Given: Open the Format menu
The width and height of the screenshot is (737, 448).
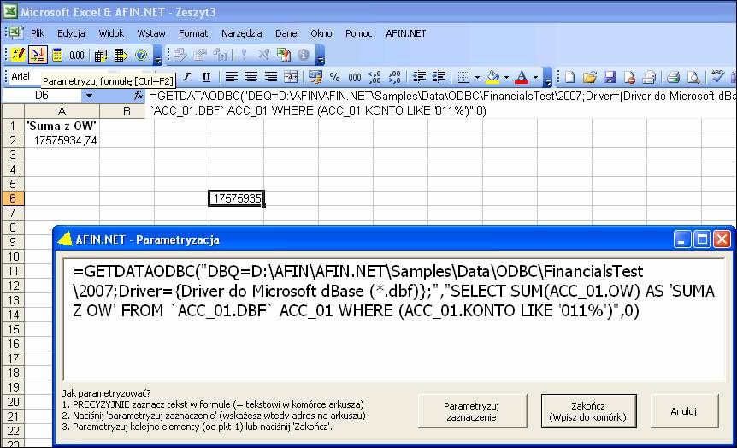Looking at the screenshot, I should (x=193, y=34).
